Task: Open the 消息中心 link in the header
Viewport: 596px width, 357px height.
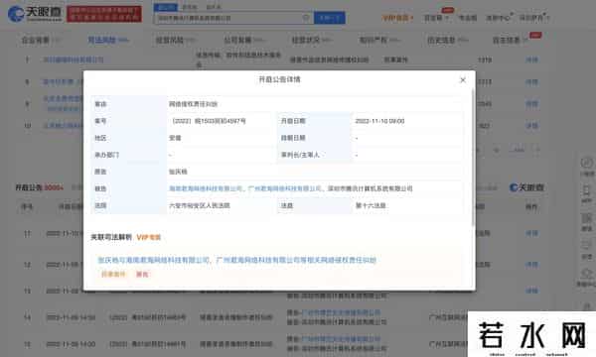Action: [499, 18]
